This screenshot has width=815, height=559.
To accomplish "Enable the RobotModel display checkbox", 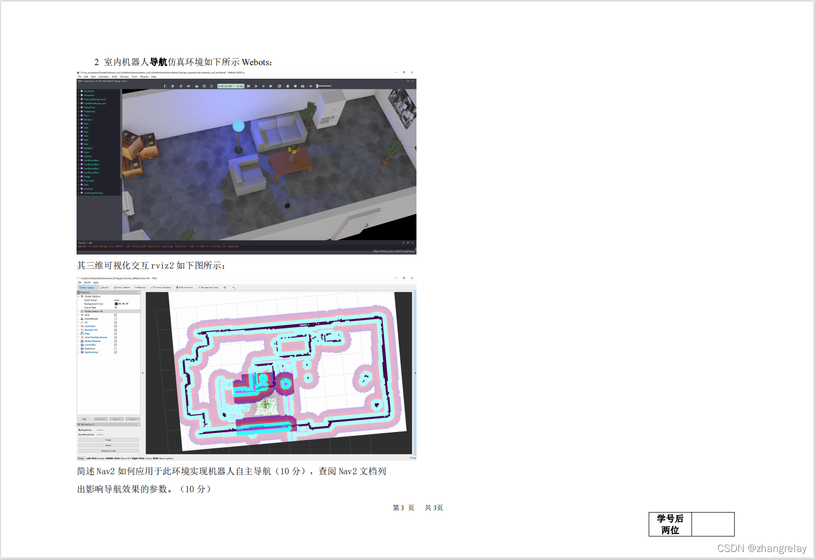I will coord(116,319).
